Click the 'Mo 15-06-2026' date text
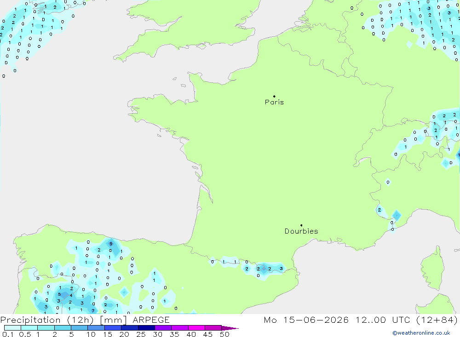The width and height of the screenshot is (460, 337). pos(306,320)
